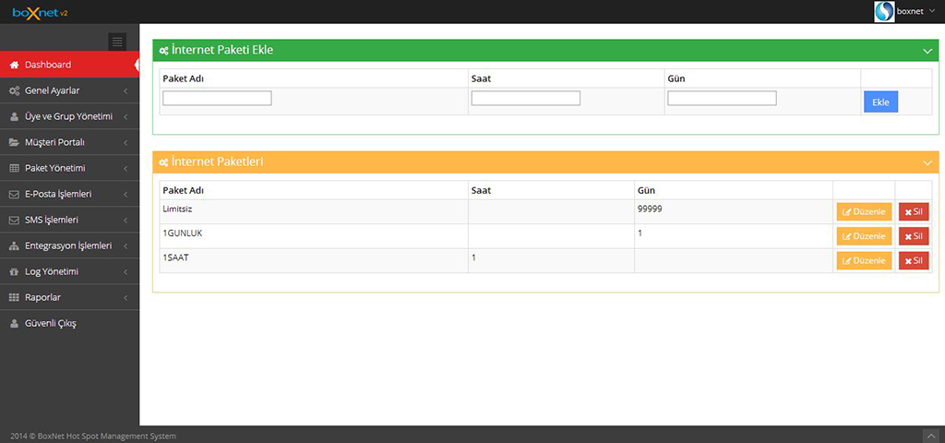Screen dimensions: 945x443
Task: Edit the Limitsiz package with Düzenle
Action: [864, 211]
